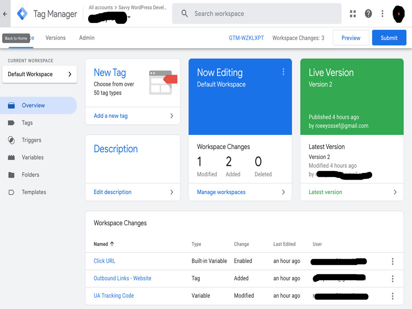Click the Overview folder icon in sidebar
The image size is (412, 309).
(x=11, y=105)
